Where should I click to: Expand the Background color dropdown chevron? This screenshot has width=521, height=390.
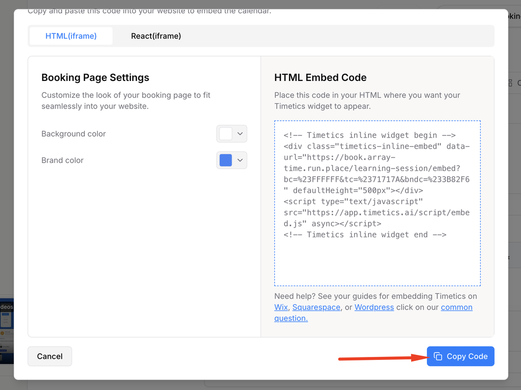point(240,134)
